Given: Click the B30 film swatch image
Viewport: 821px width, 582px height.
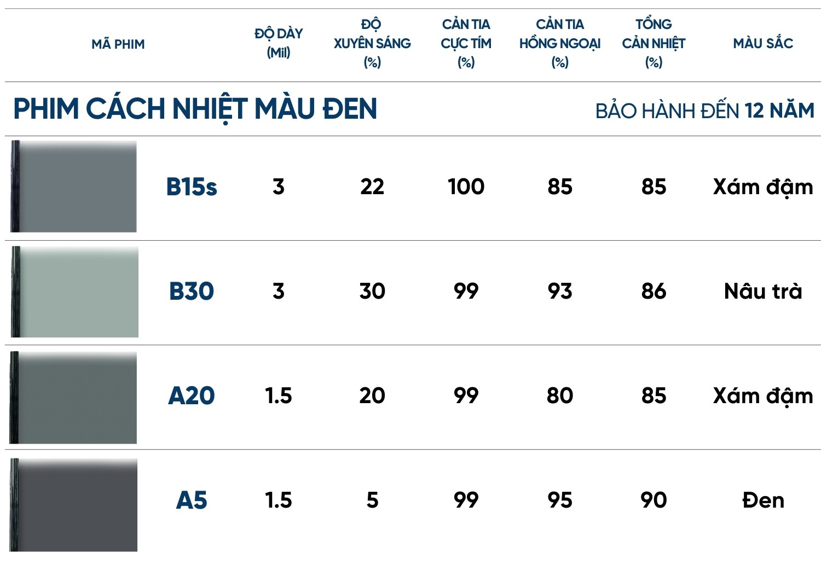Looking at the screenshot, I should [74, 292].
